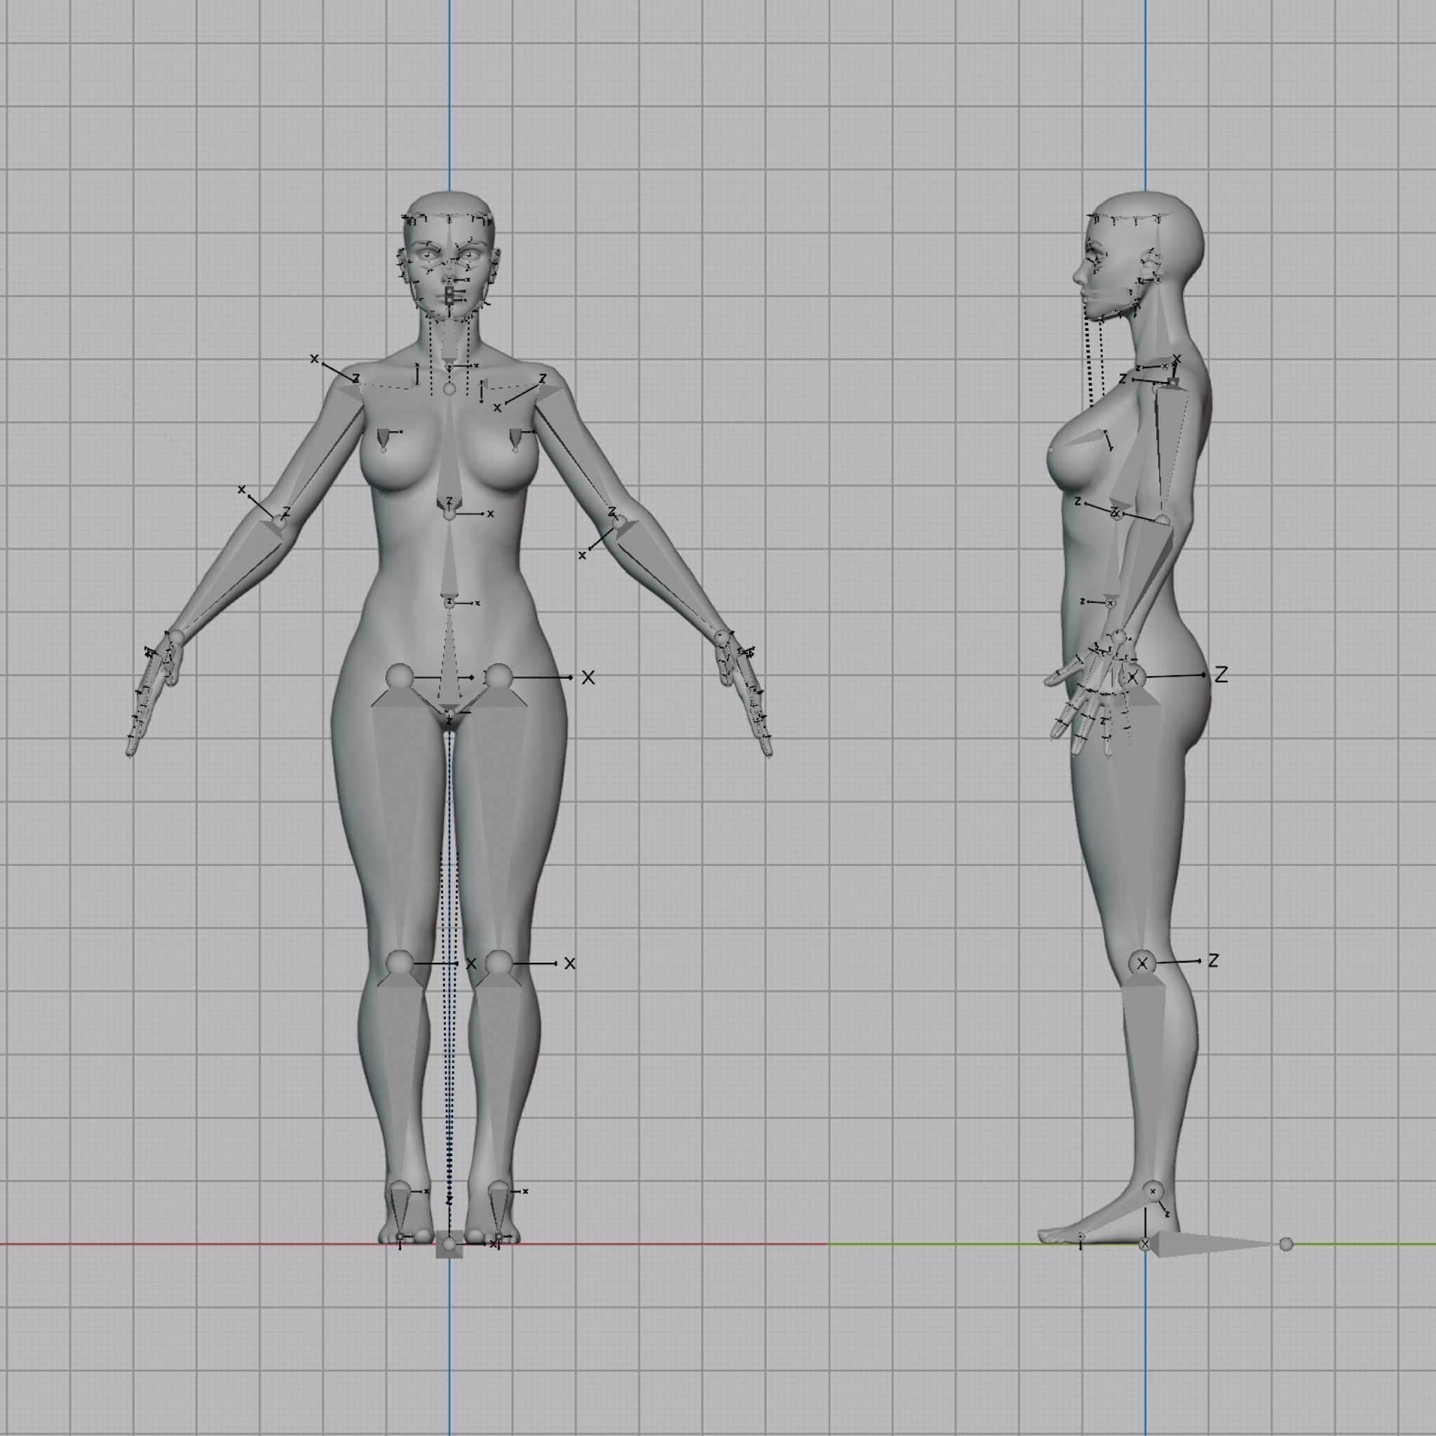Select the root bone tail sphere on green axis
Image resolution: width=1436 pixels, height=1436 pixels.
click(1287, 1245)
